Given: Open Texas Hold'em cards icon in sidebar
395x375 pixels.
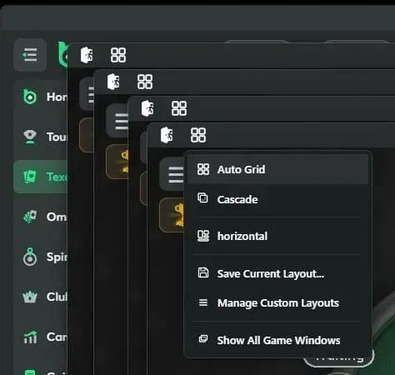Looking at the screenshot, I should pyautogui.click(x=30, y=177).
